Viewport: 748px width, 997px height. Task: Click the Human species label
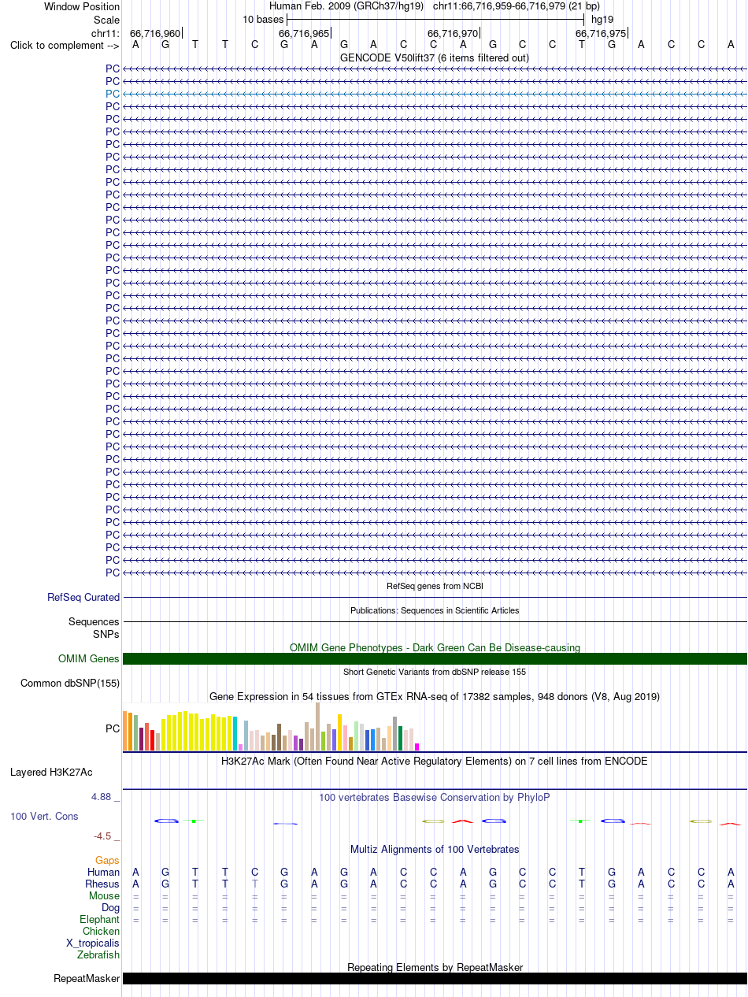click(103, 872)
